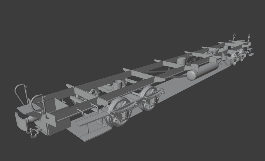Select the second spoked wheel of front bogie

click(x=150, y=97)
